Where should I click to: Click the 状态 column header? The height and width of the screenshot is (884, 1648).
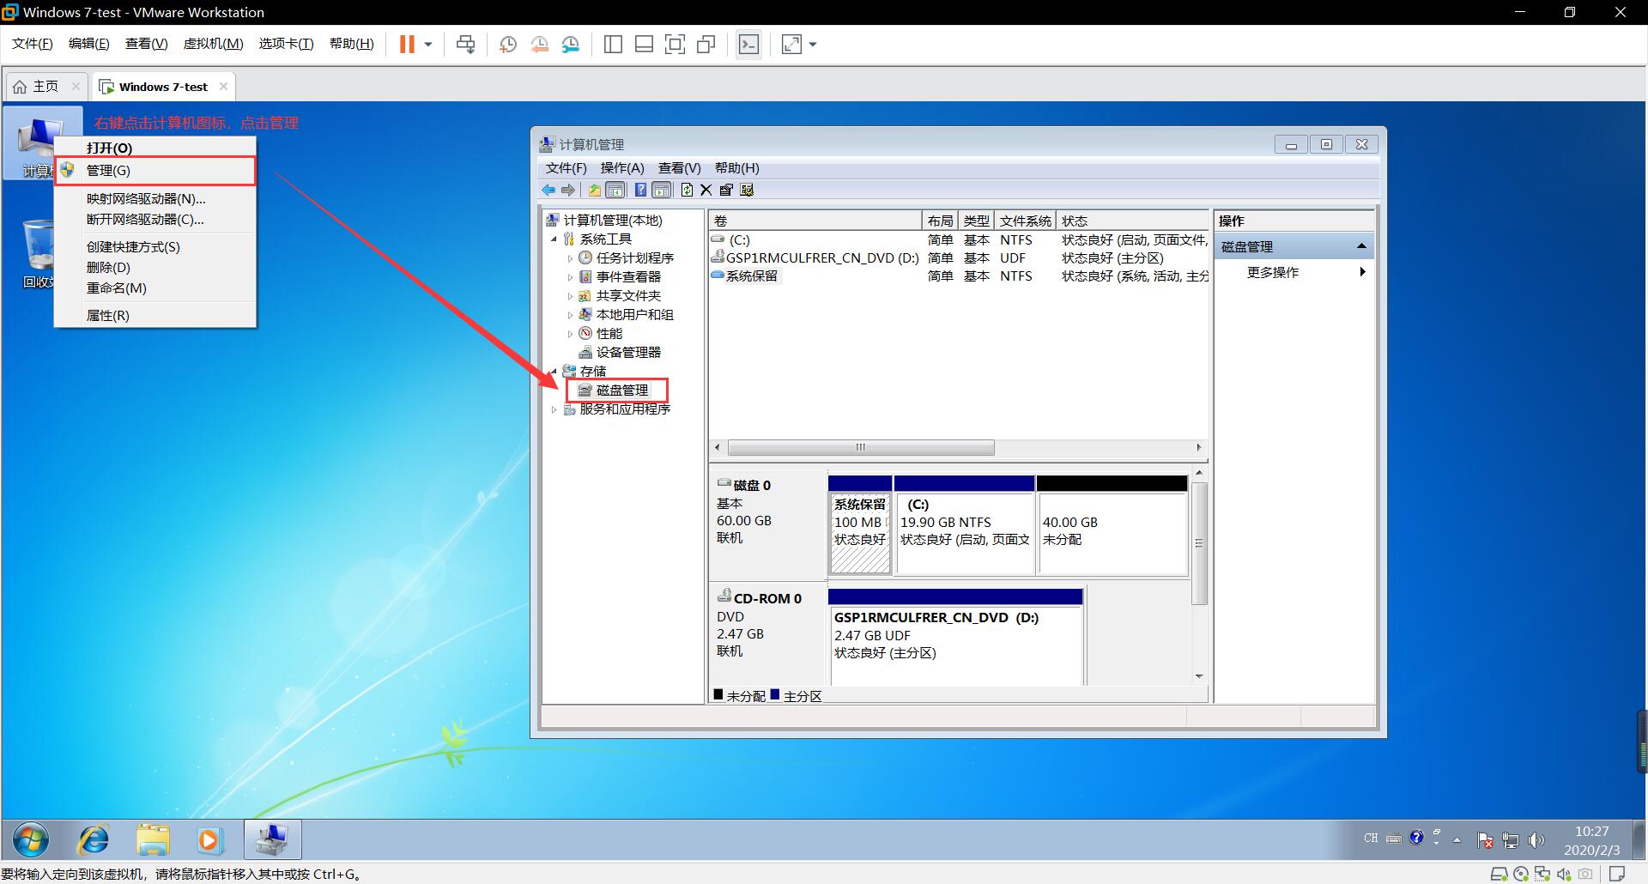point(1132,221)
